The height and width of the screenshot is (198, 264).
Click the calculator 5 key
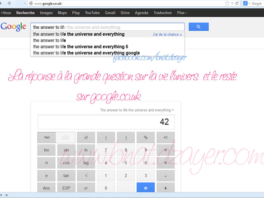(x=126, y=163)
